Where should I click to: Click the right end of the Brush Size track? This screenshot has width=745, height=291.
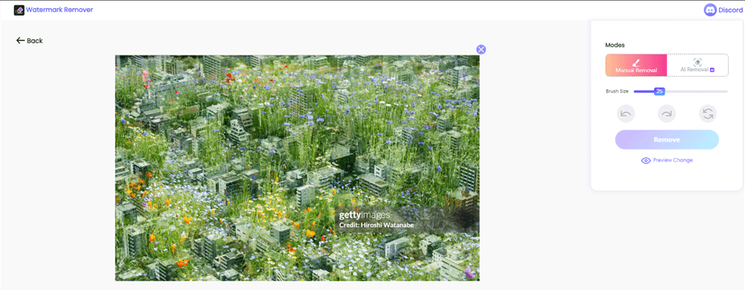[726, 92]
